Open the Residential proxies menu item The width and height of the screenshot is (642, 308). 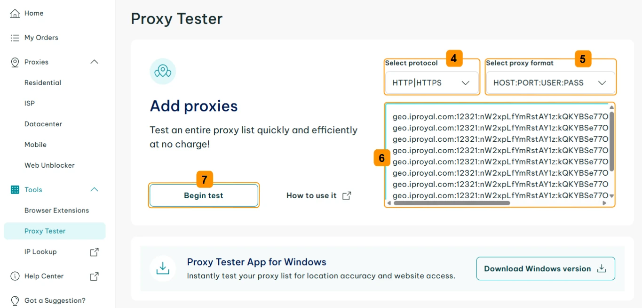43,83
